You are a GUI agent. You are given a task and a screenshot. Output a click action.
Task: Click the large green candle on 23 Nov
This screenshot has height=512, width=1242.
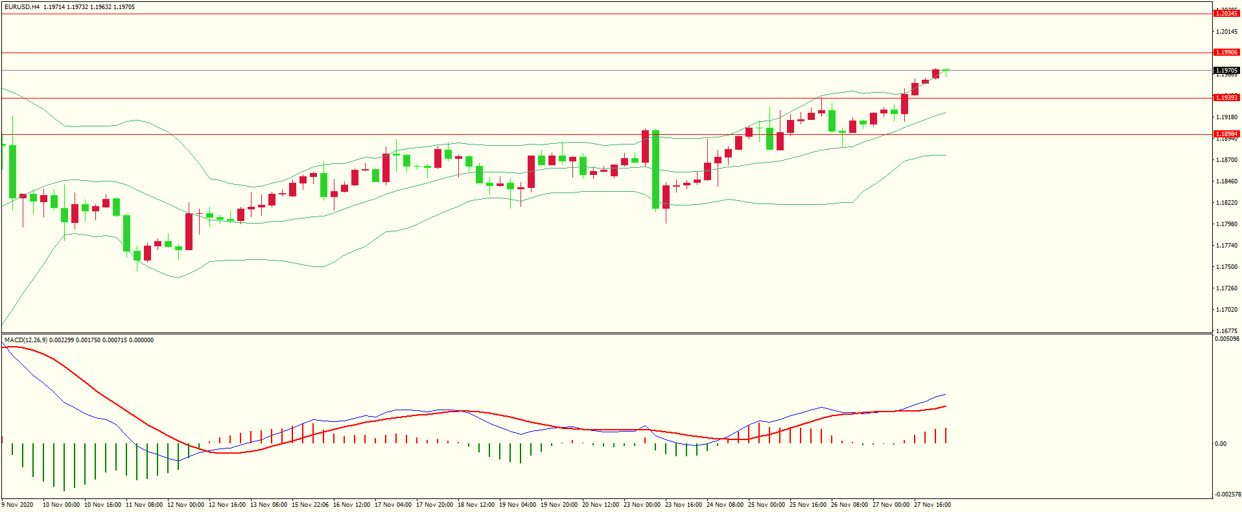[x=656, y=169]
